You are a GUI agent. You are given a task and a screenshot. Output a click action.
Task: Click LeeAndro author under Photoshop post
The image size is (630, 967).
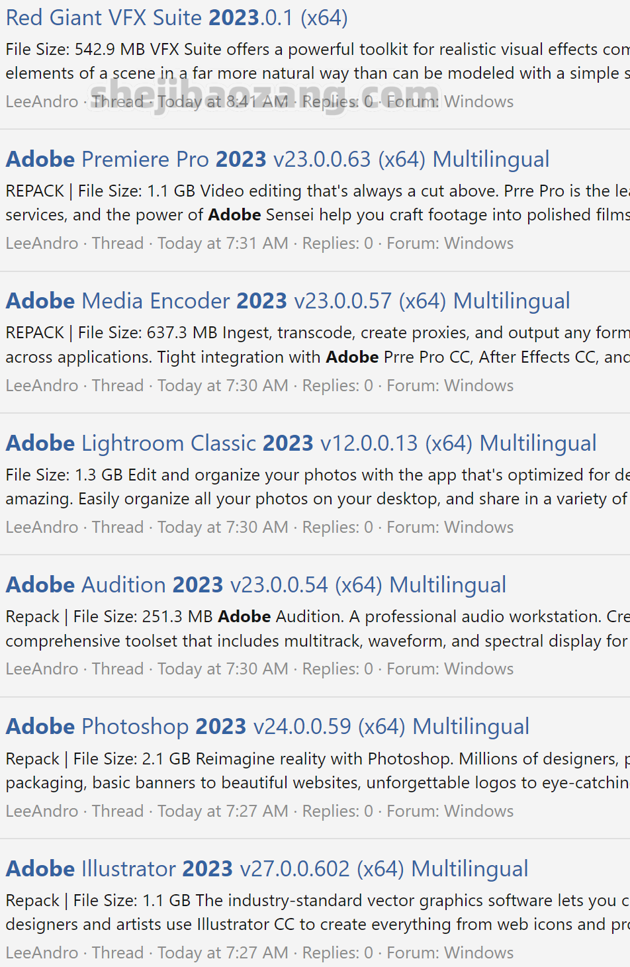[42, 811]
